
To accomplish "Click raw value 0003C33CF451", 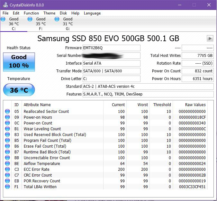I will pyautogui.click(x=192, y=187).
